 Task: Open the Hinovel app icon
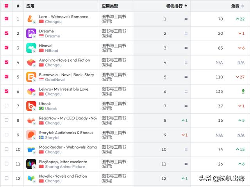point(31,48)
